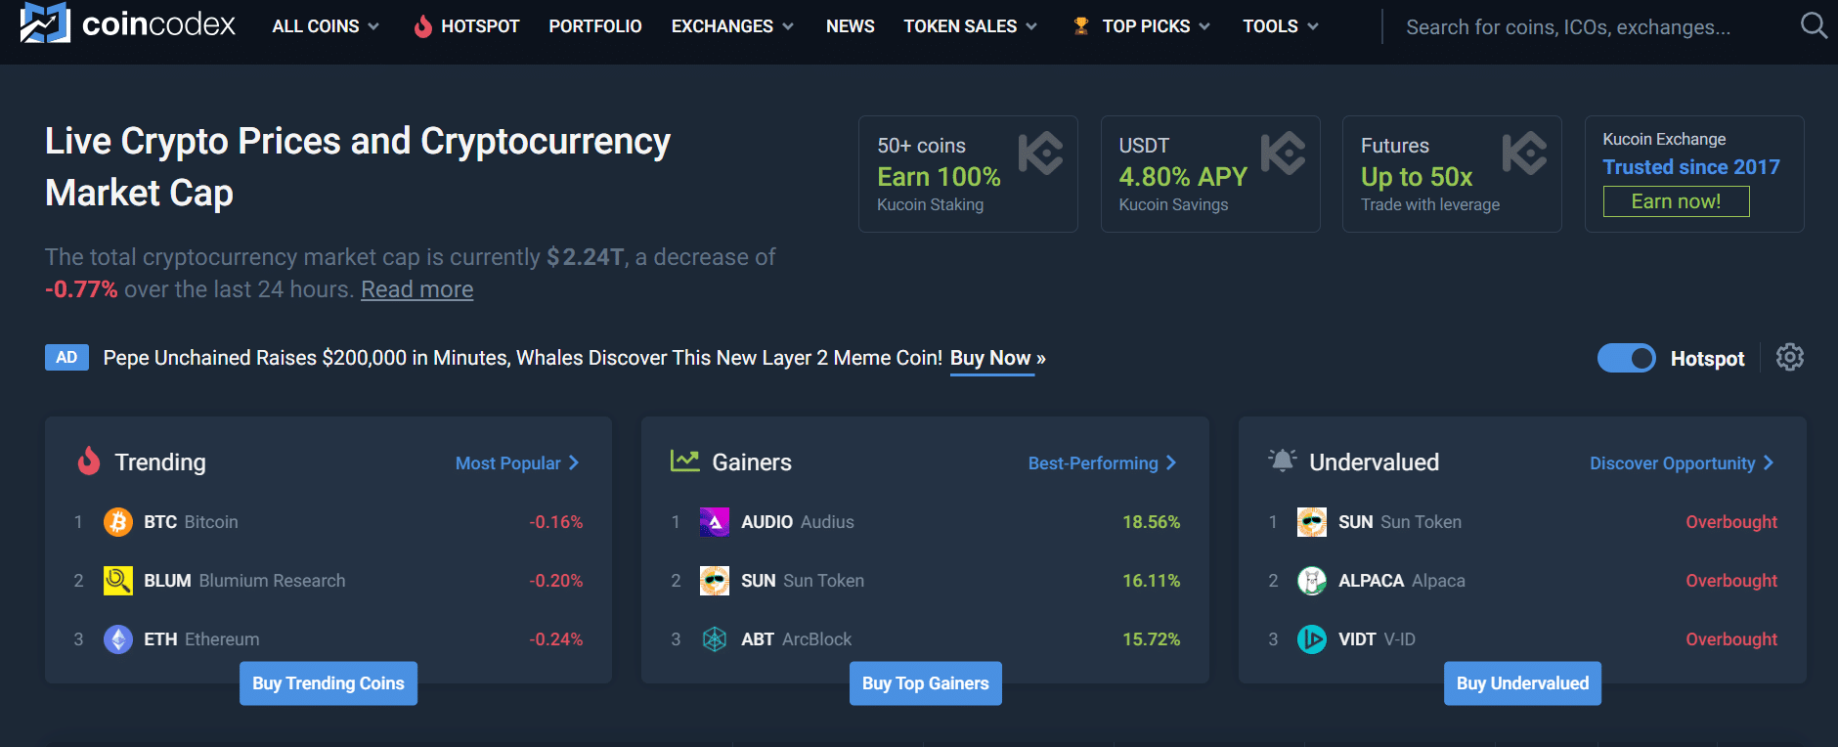The width and height of the screenshot is (1838, 747).
Task: Follow the Read more link
Action: (x=416, y=289)
